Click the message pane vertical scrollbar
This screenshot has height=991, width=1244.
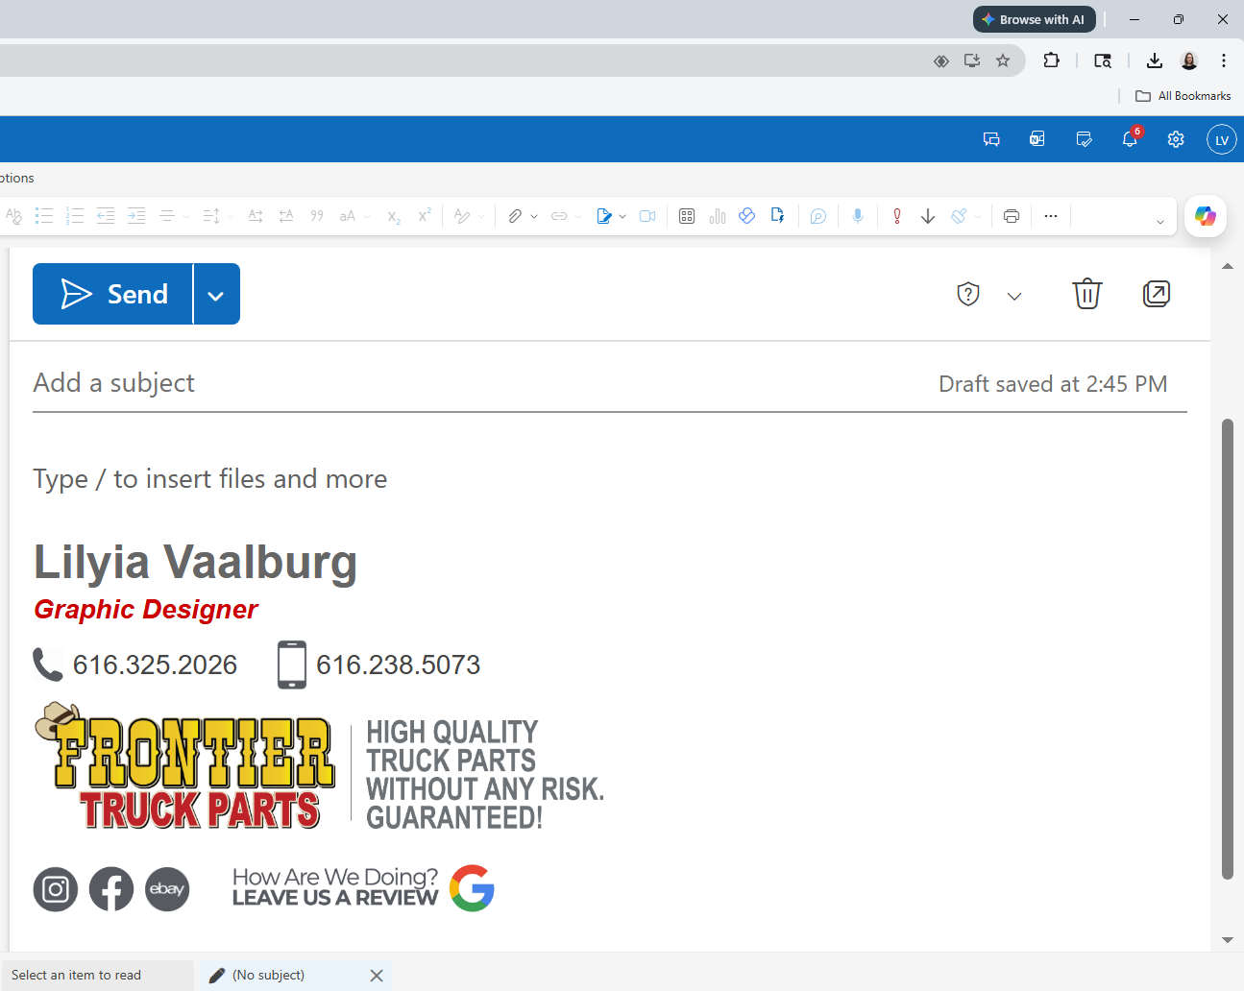click(1227, 648)
